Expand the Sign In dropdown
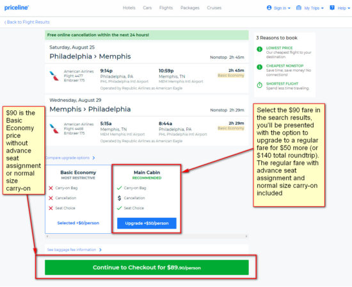 289,8
